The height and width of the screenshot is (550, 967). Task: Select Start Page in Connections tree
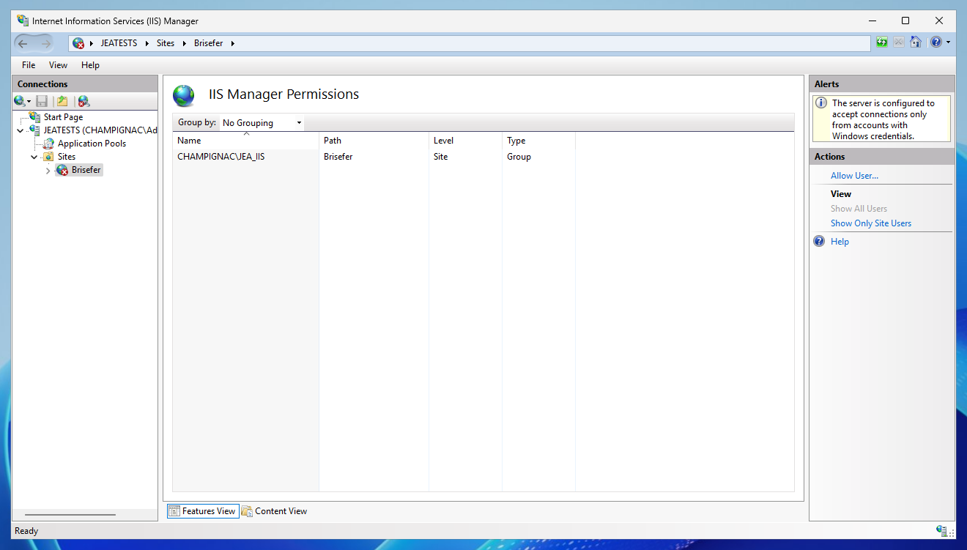pos(63,117)
